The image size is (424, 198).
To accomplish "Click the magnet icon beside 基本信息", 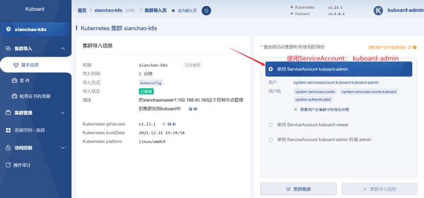I will (x=16, y=65).
